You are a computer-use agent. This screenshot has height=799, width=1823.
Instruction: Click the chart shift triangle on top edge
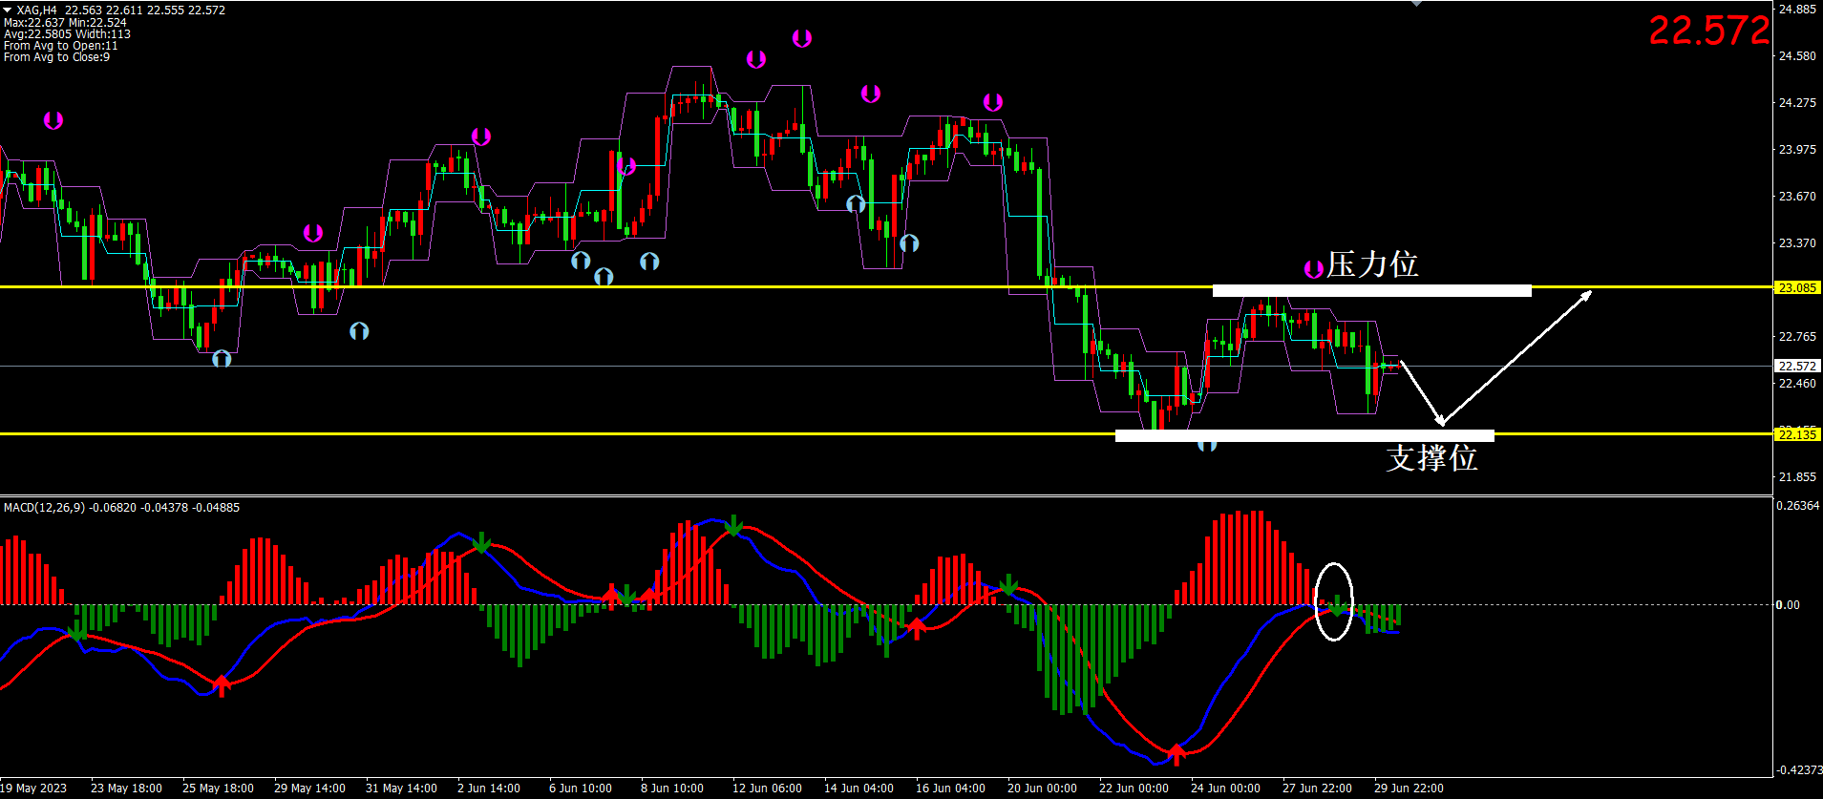pos(1416,4)
